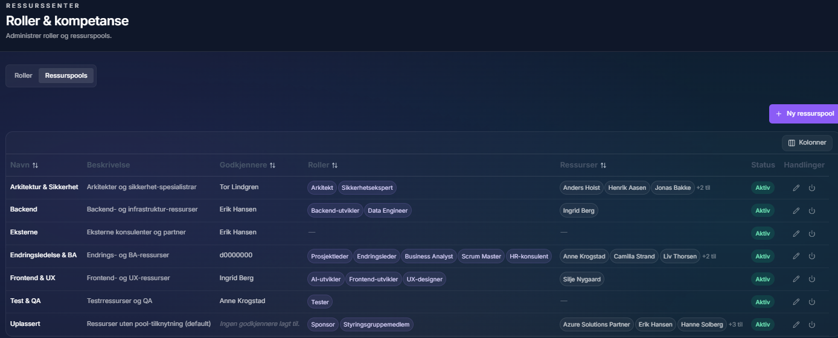Expand '+2 til' resources in Arkitektur & Sikkerhet row
Screen dimensions: 838x338
point(703,188)
